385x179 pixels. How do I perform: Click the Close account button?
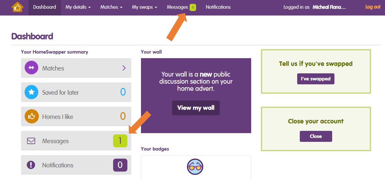[x=316, y=136]
